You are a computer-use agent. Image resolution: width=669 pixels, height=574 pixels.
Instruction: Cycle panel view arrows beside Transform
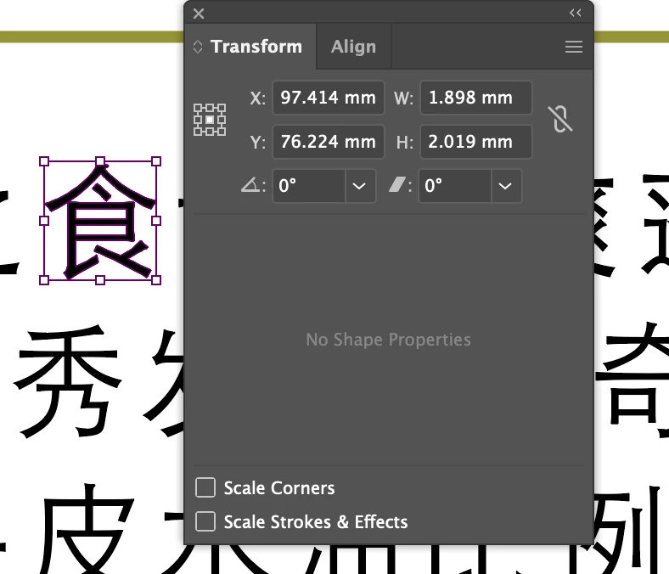tap(198, 47)
